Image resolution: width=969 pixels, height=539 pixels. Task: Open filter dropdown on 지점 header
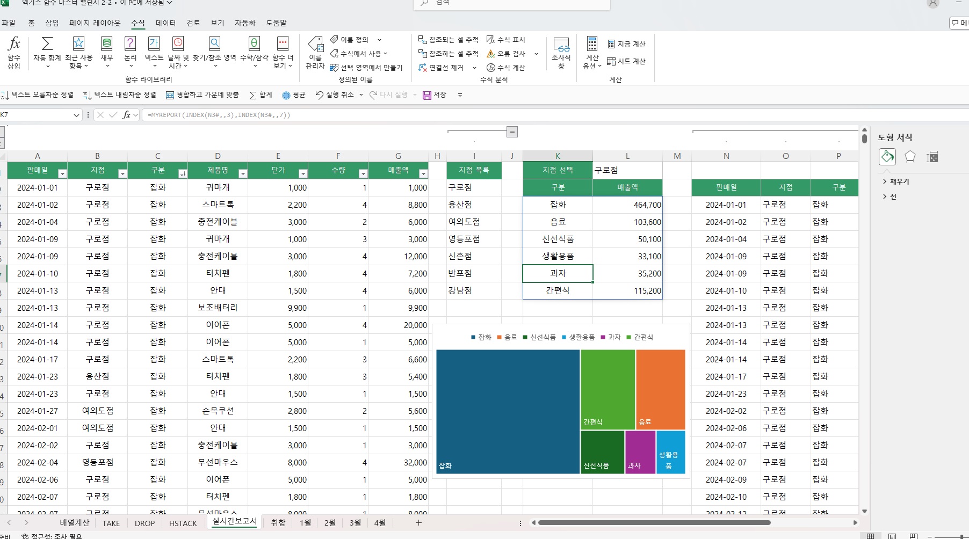(122, 173)
